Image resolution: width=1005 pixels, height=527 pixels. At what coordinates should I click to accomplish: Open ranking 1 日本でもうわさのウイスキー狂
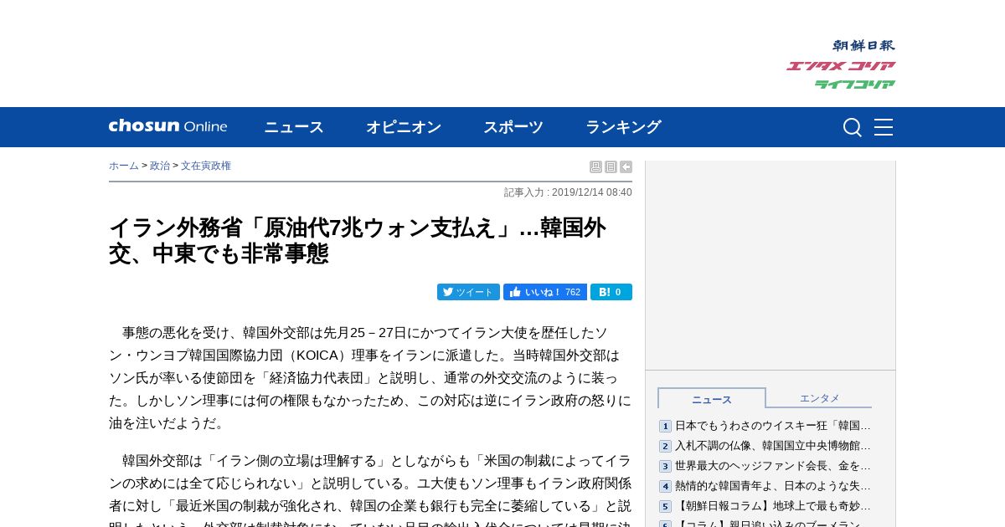click(x=773, y=426)
